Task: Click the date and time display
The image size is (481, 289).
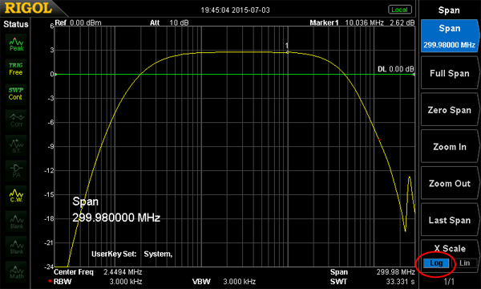Action: 235,10
